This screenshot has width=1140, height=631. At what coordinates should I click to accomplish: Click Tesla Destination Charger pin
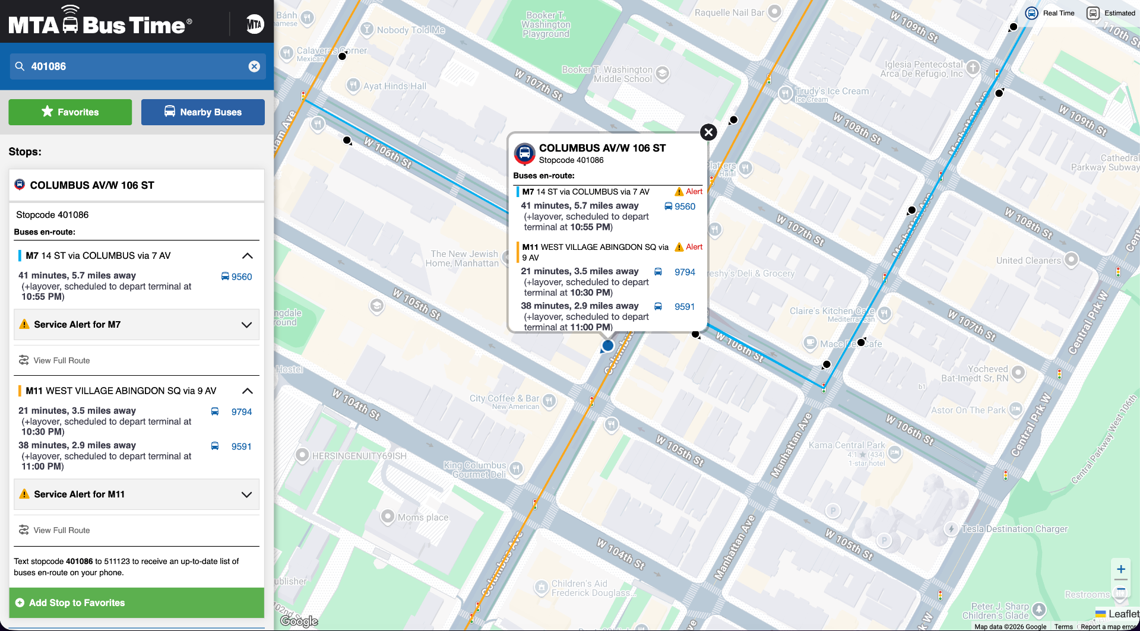951,529
